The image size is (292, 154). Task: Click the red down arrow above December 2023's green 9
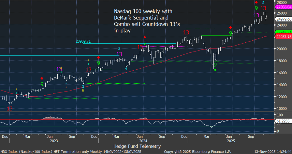pos(98,57)
